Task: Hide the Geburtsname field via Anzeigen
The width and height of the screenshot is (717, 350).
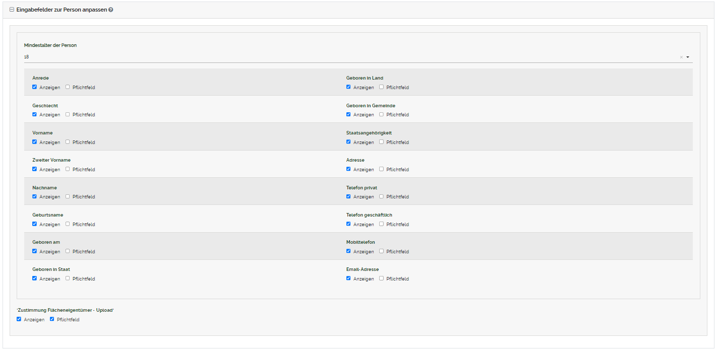Action: click(35, 224)
